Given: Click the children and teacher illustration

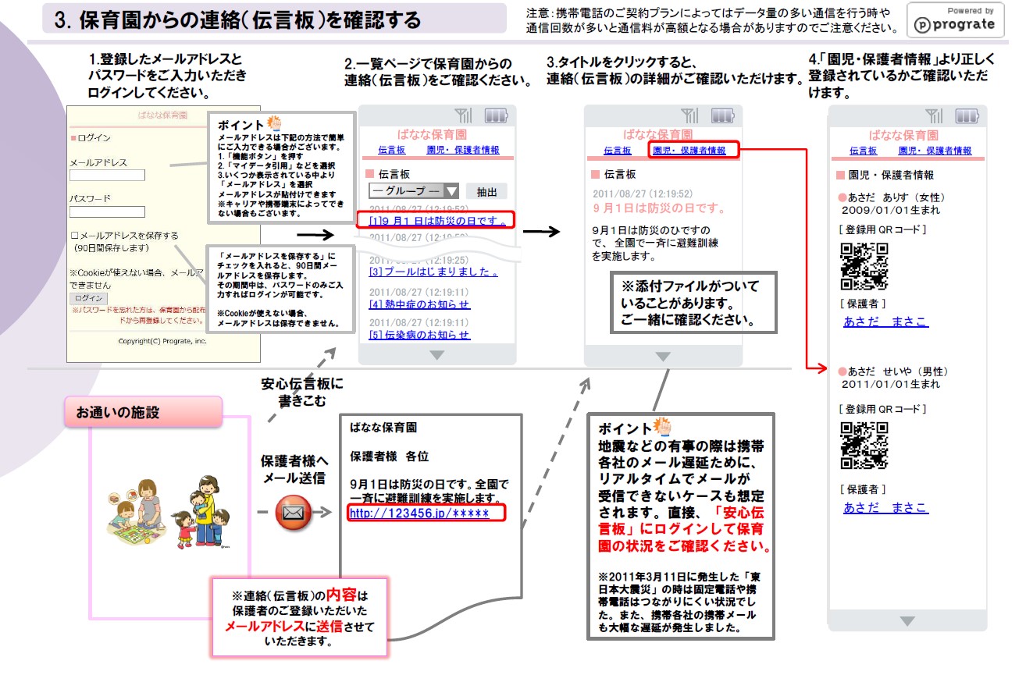Looking at the screenshot, I should click(169, 513).
